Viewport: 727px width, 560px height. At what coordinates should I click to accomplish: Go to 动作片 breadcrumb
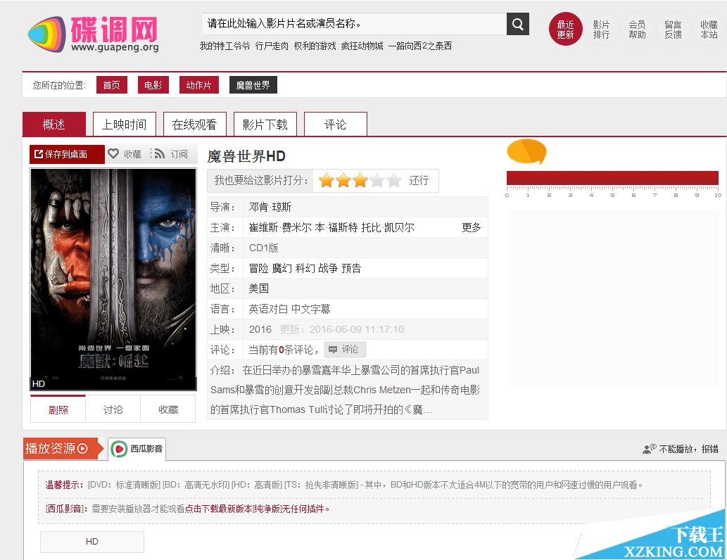point(199,85)
